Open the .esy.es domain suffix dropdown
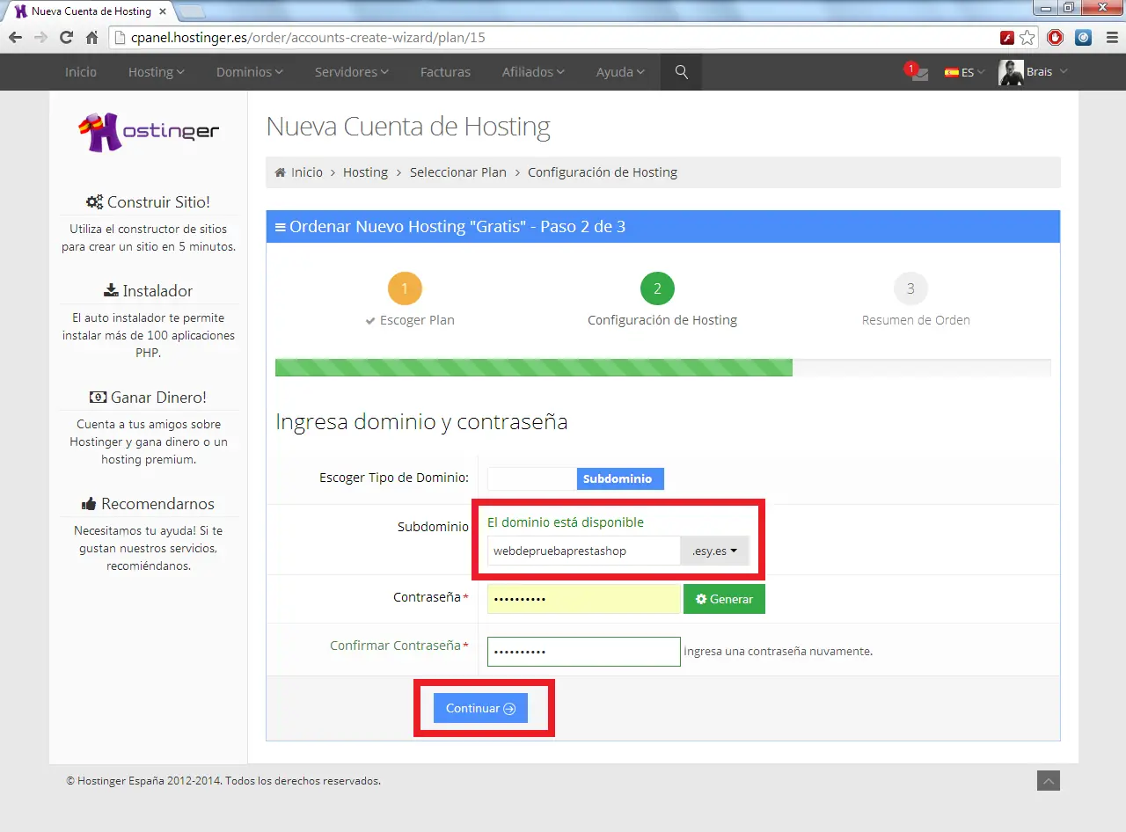Viewport: 1126px width, 832px height. pyautogui.click(x=714, y=551)
